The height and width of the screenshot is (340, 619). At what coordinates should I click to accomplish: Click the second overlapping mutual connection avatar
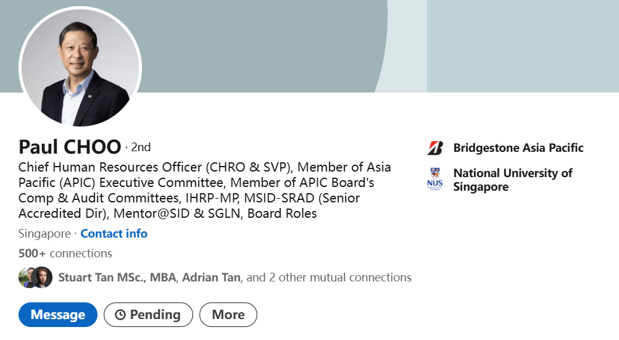43,278
